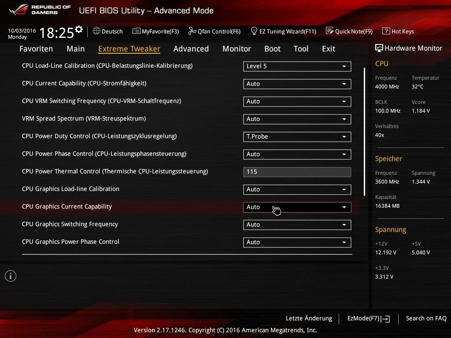Click the MyFavorite(F3) label
The image size is (451, 338).
tap(160, 31)
